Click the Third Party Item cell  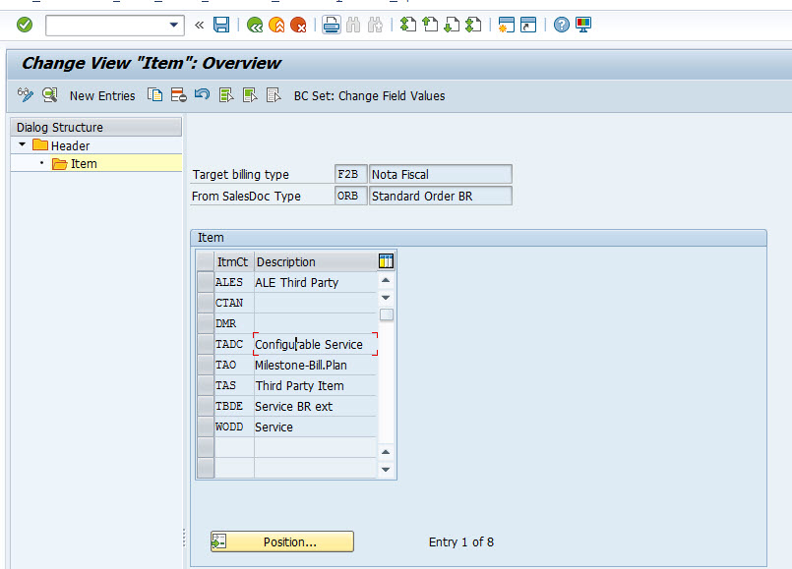316,386
